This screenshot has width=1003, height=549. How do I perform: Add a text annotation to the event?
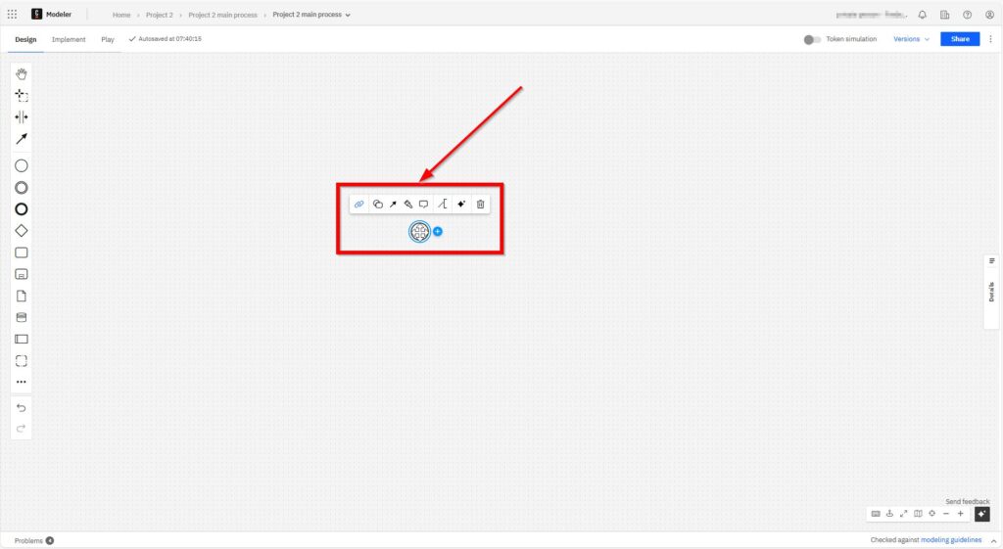423,205
